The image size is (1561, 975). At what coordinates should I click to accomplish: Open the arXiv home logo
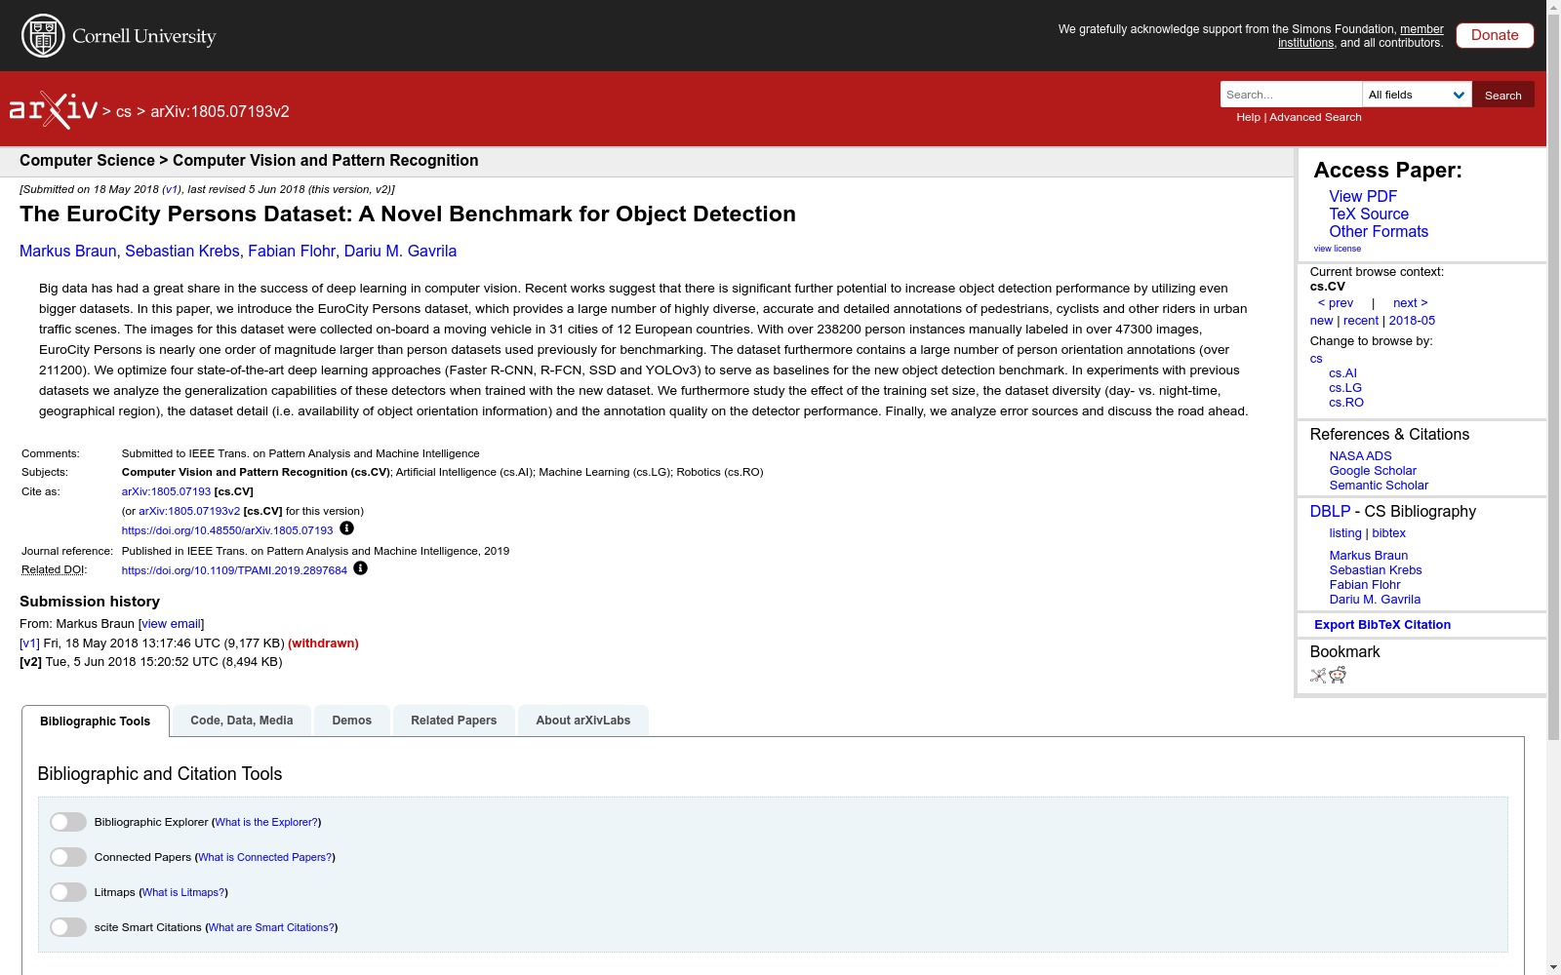click(54, 110)
